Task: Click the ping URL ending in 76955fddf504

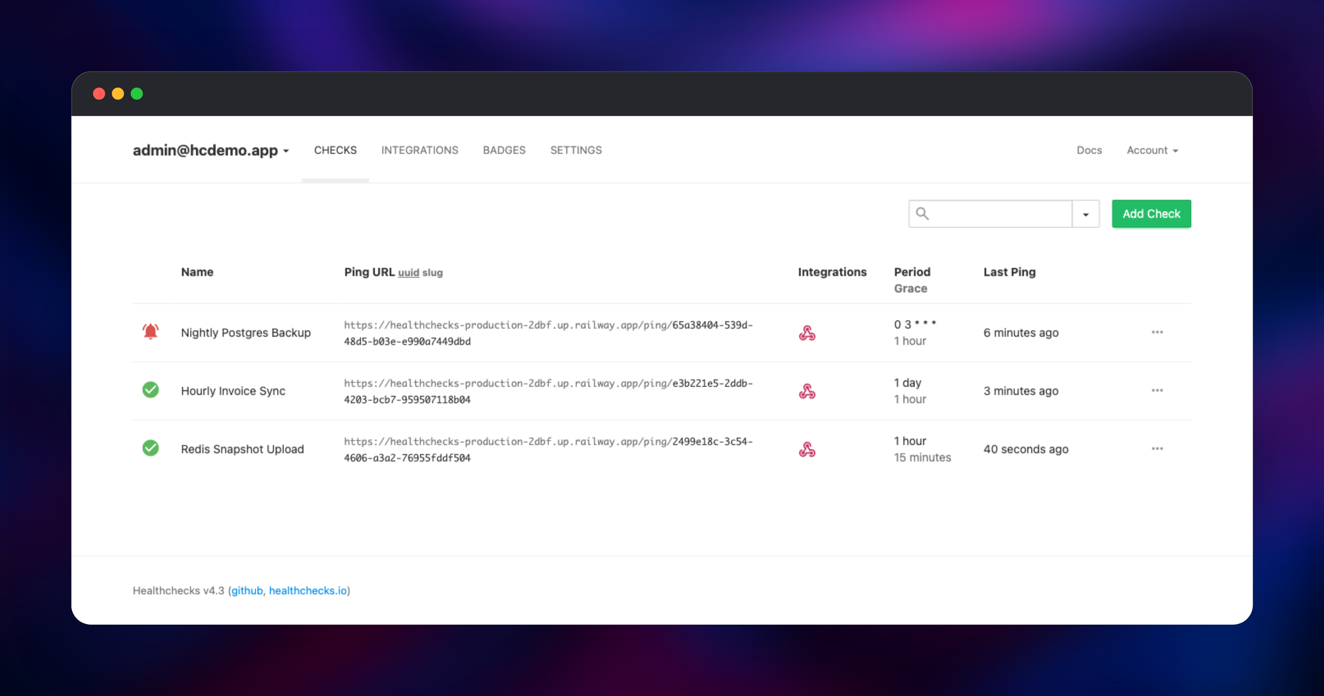Action: (549, 450)
